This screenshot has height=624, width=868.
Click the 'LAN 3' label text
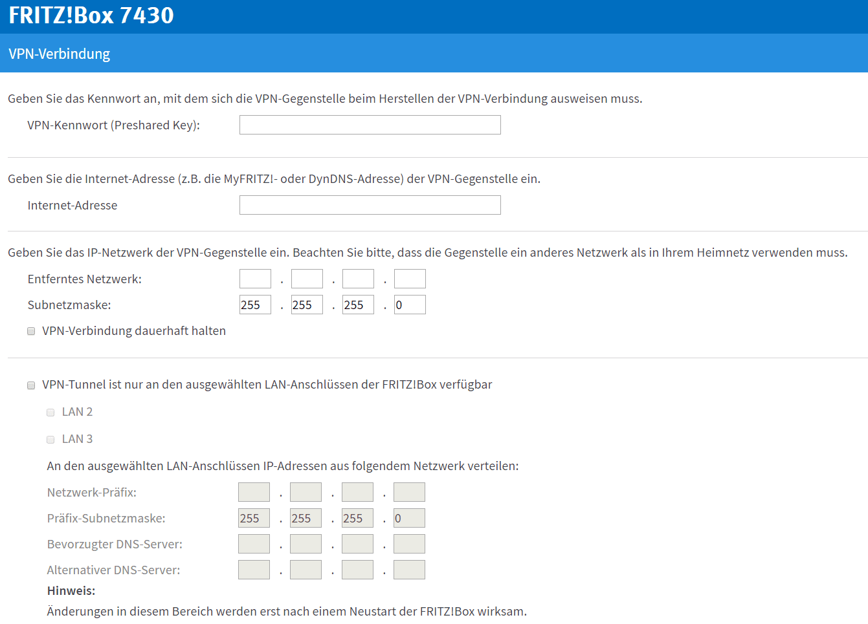pyautogui.click(x=77, y=439)
